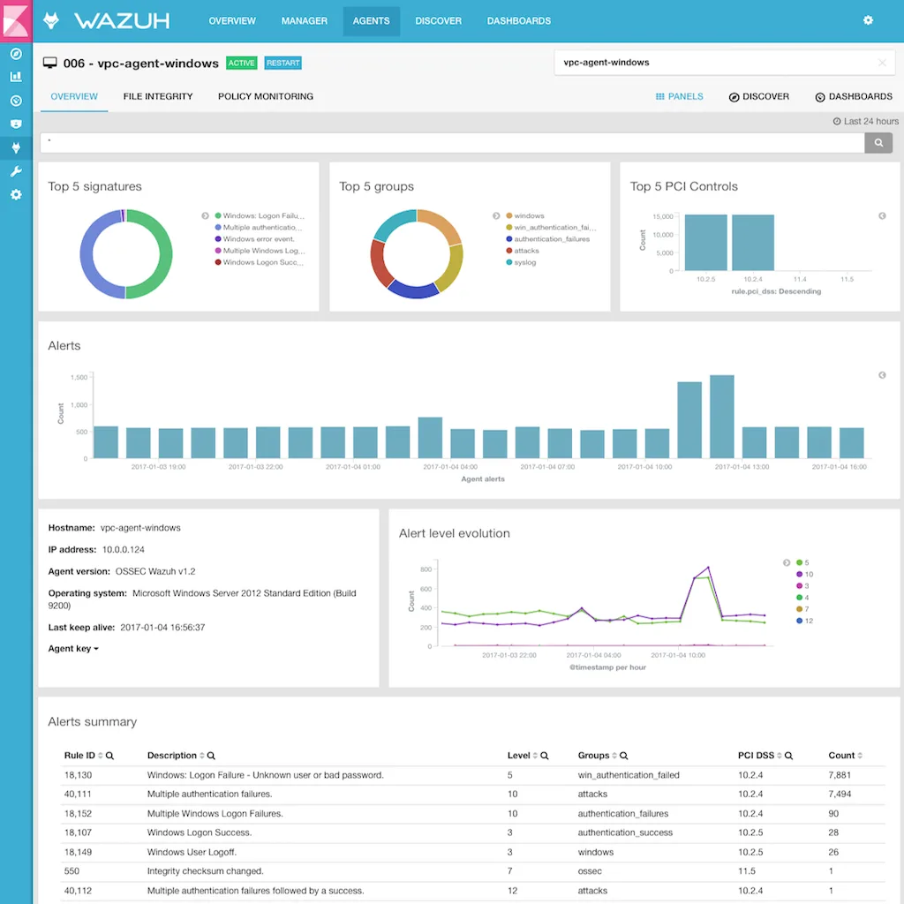
Task: Toggle level 10 legend color dot
Action: pyautogui.click(x=799, y=574)
